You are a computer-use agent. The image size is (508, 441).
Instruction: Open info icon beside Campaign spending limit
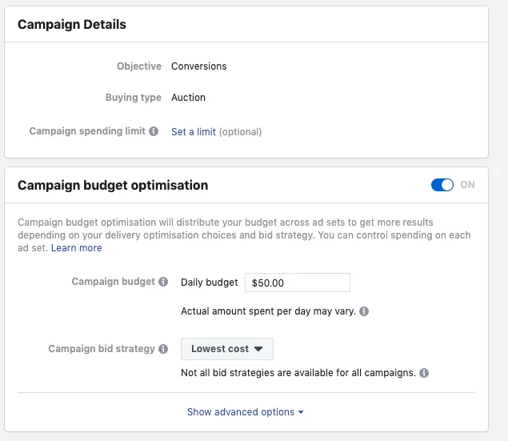tap(154, 131)
